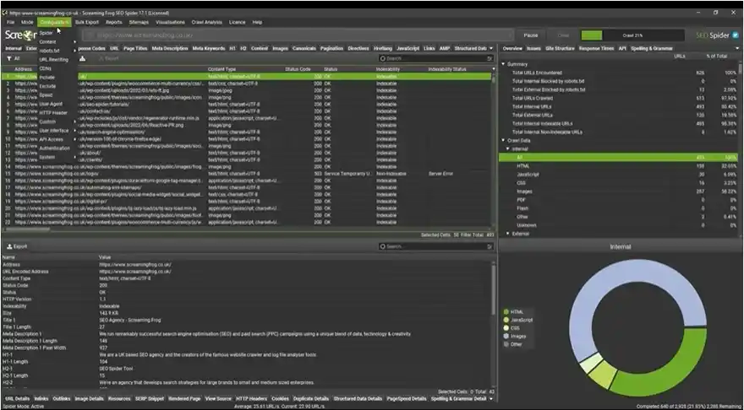Open search options icon in the top search box

pos(490,59)
